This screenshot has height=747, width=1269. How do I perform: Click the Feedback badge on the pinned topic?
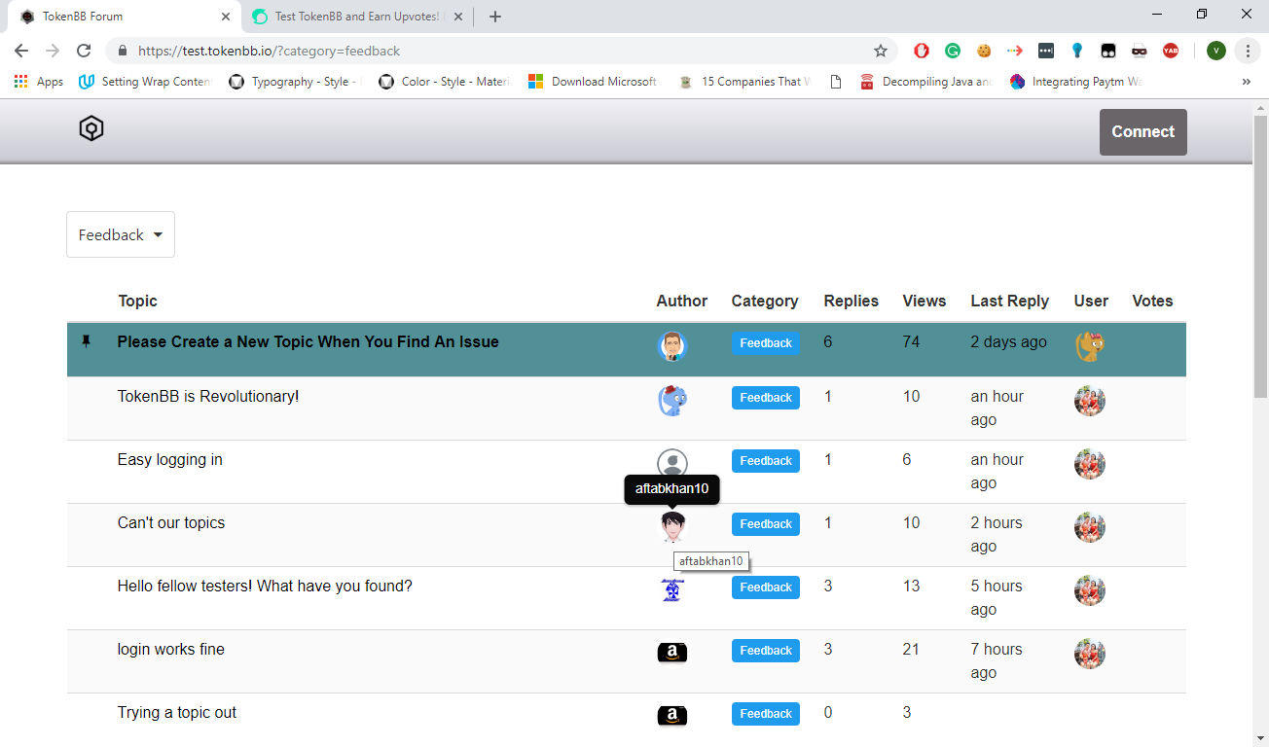click(766, 343)
